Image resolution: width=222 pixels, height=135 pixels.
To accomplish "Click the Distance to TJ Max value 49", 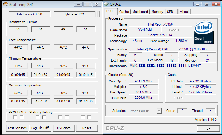I will pyautogui.click(x=63, y=29).
